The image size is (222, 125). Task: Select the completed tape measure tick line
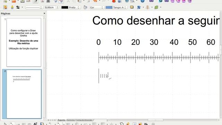click(159, 58)
